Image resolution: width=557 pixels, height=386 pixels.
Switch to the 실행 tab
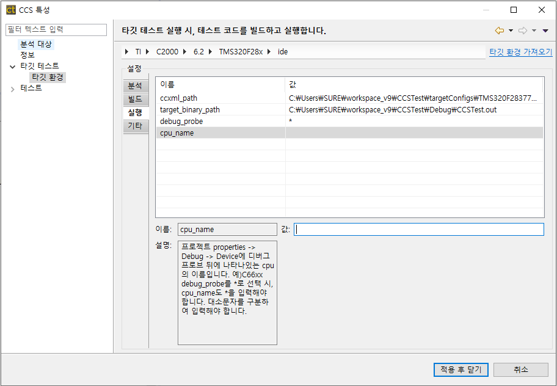pos(136,112)
